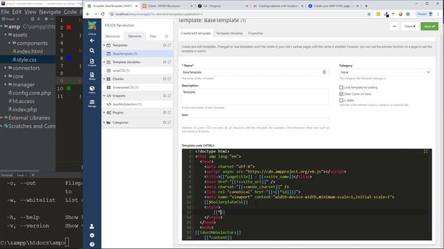Screen dimensions: 444x249
Task: Click the add icon on Template Variables row
Action: click(x=164, y=62)
